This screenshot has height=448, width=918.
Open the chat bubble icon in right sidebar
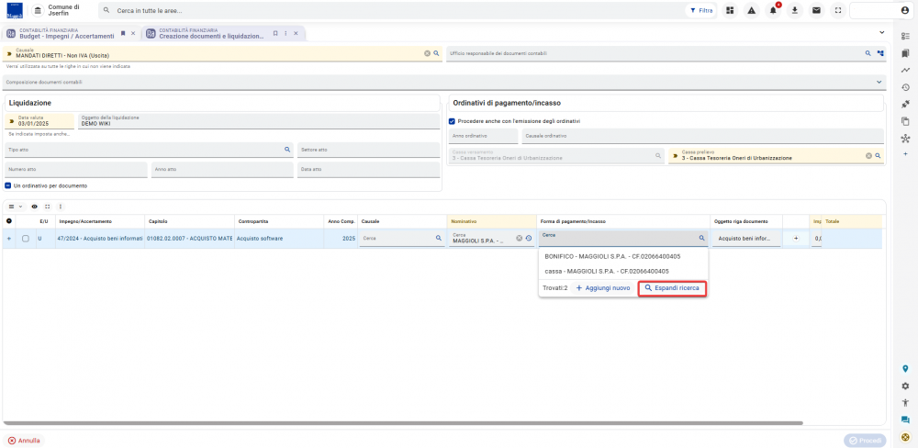tap(906, 420)
